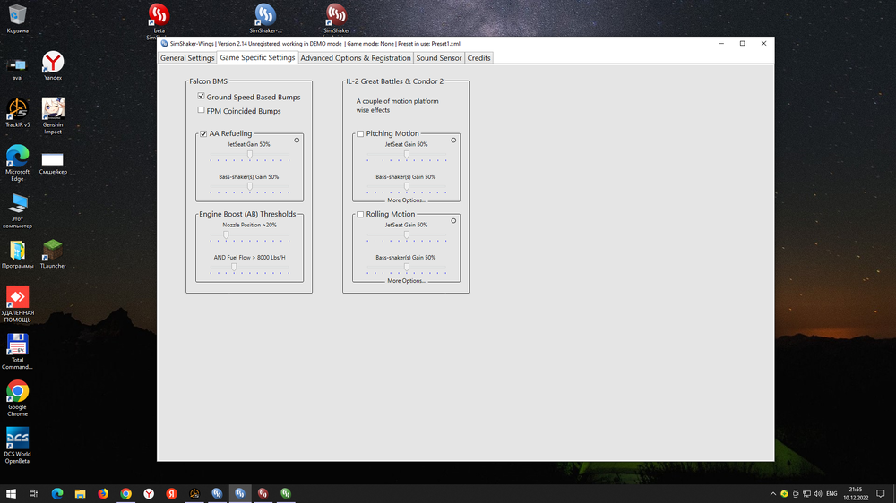Adjust Rolling Motion JetSeat Gain slider

click(x=406, y=235)
